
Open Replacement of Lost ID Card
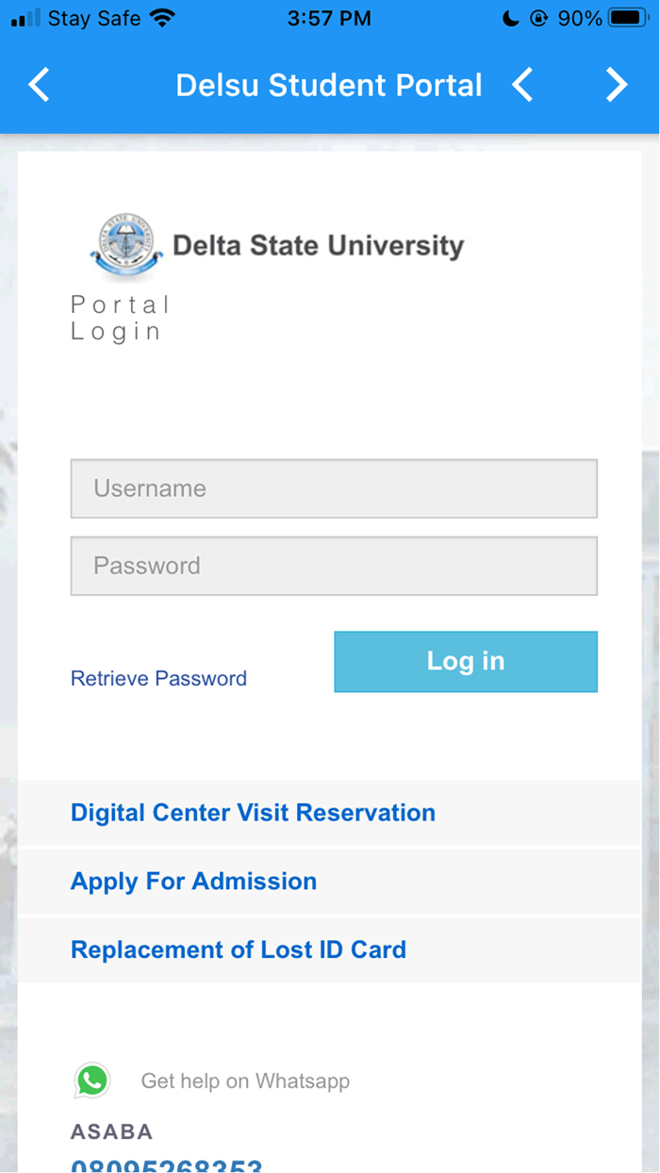[239, 950]
